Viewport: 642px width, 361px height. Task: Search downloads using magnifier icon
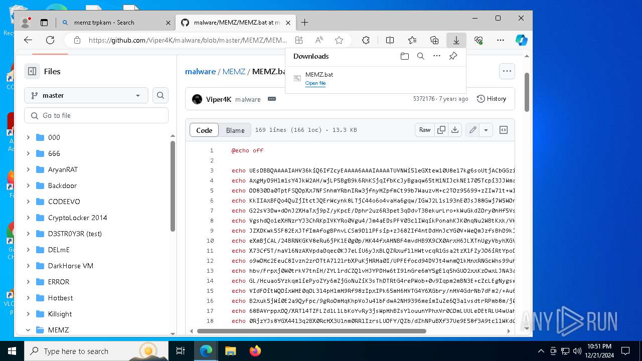coord(421,56)
